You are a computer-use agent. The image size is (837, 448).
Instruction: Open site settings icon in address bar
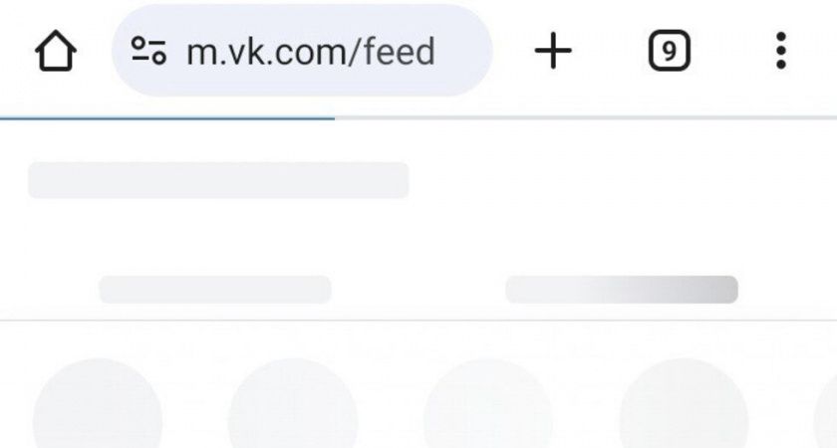click(x=148, y=51)
